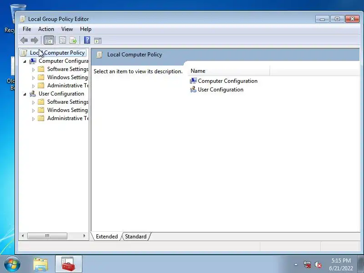This screenshot has width=364, height=273.
Task: Select Computer Configuration in the tree
Action: [x=63, y=61]
